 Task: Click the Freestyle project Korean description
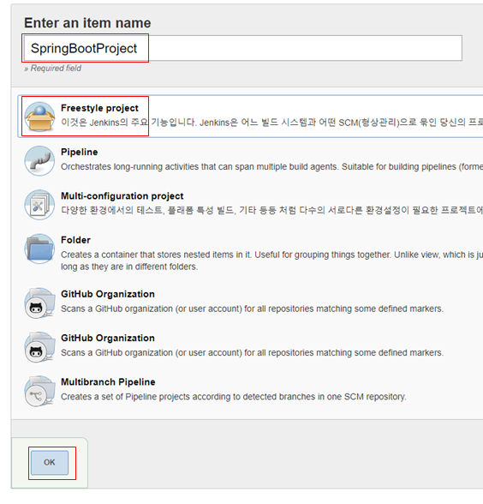click(x=271, y=123)
